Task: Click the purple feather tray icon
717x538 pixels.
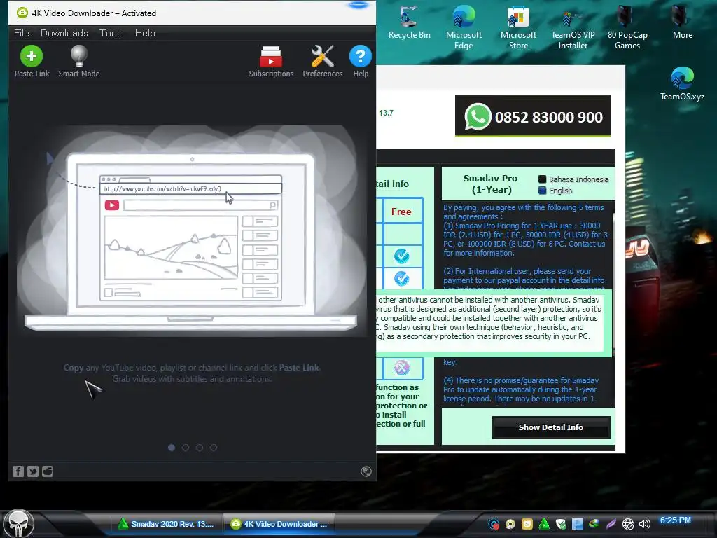Action: (x=611, y=524)
